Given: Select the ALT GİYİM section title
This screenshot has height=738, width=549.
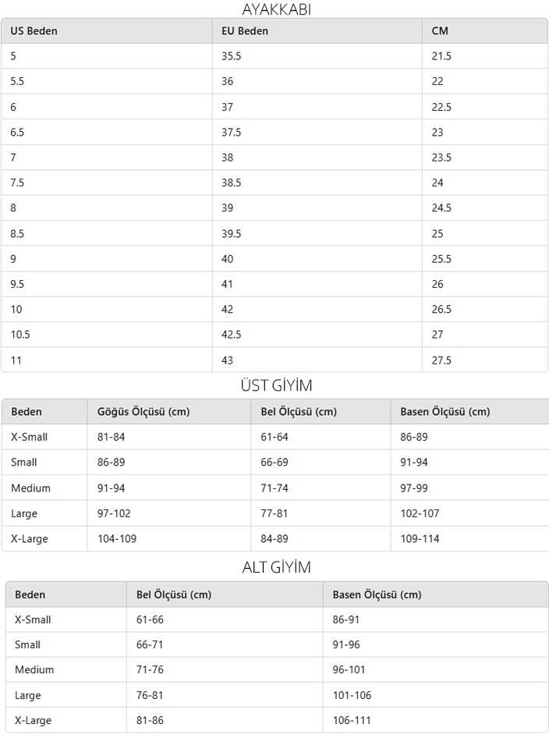Looking at the screenshot, I should [277, 567].
